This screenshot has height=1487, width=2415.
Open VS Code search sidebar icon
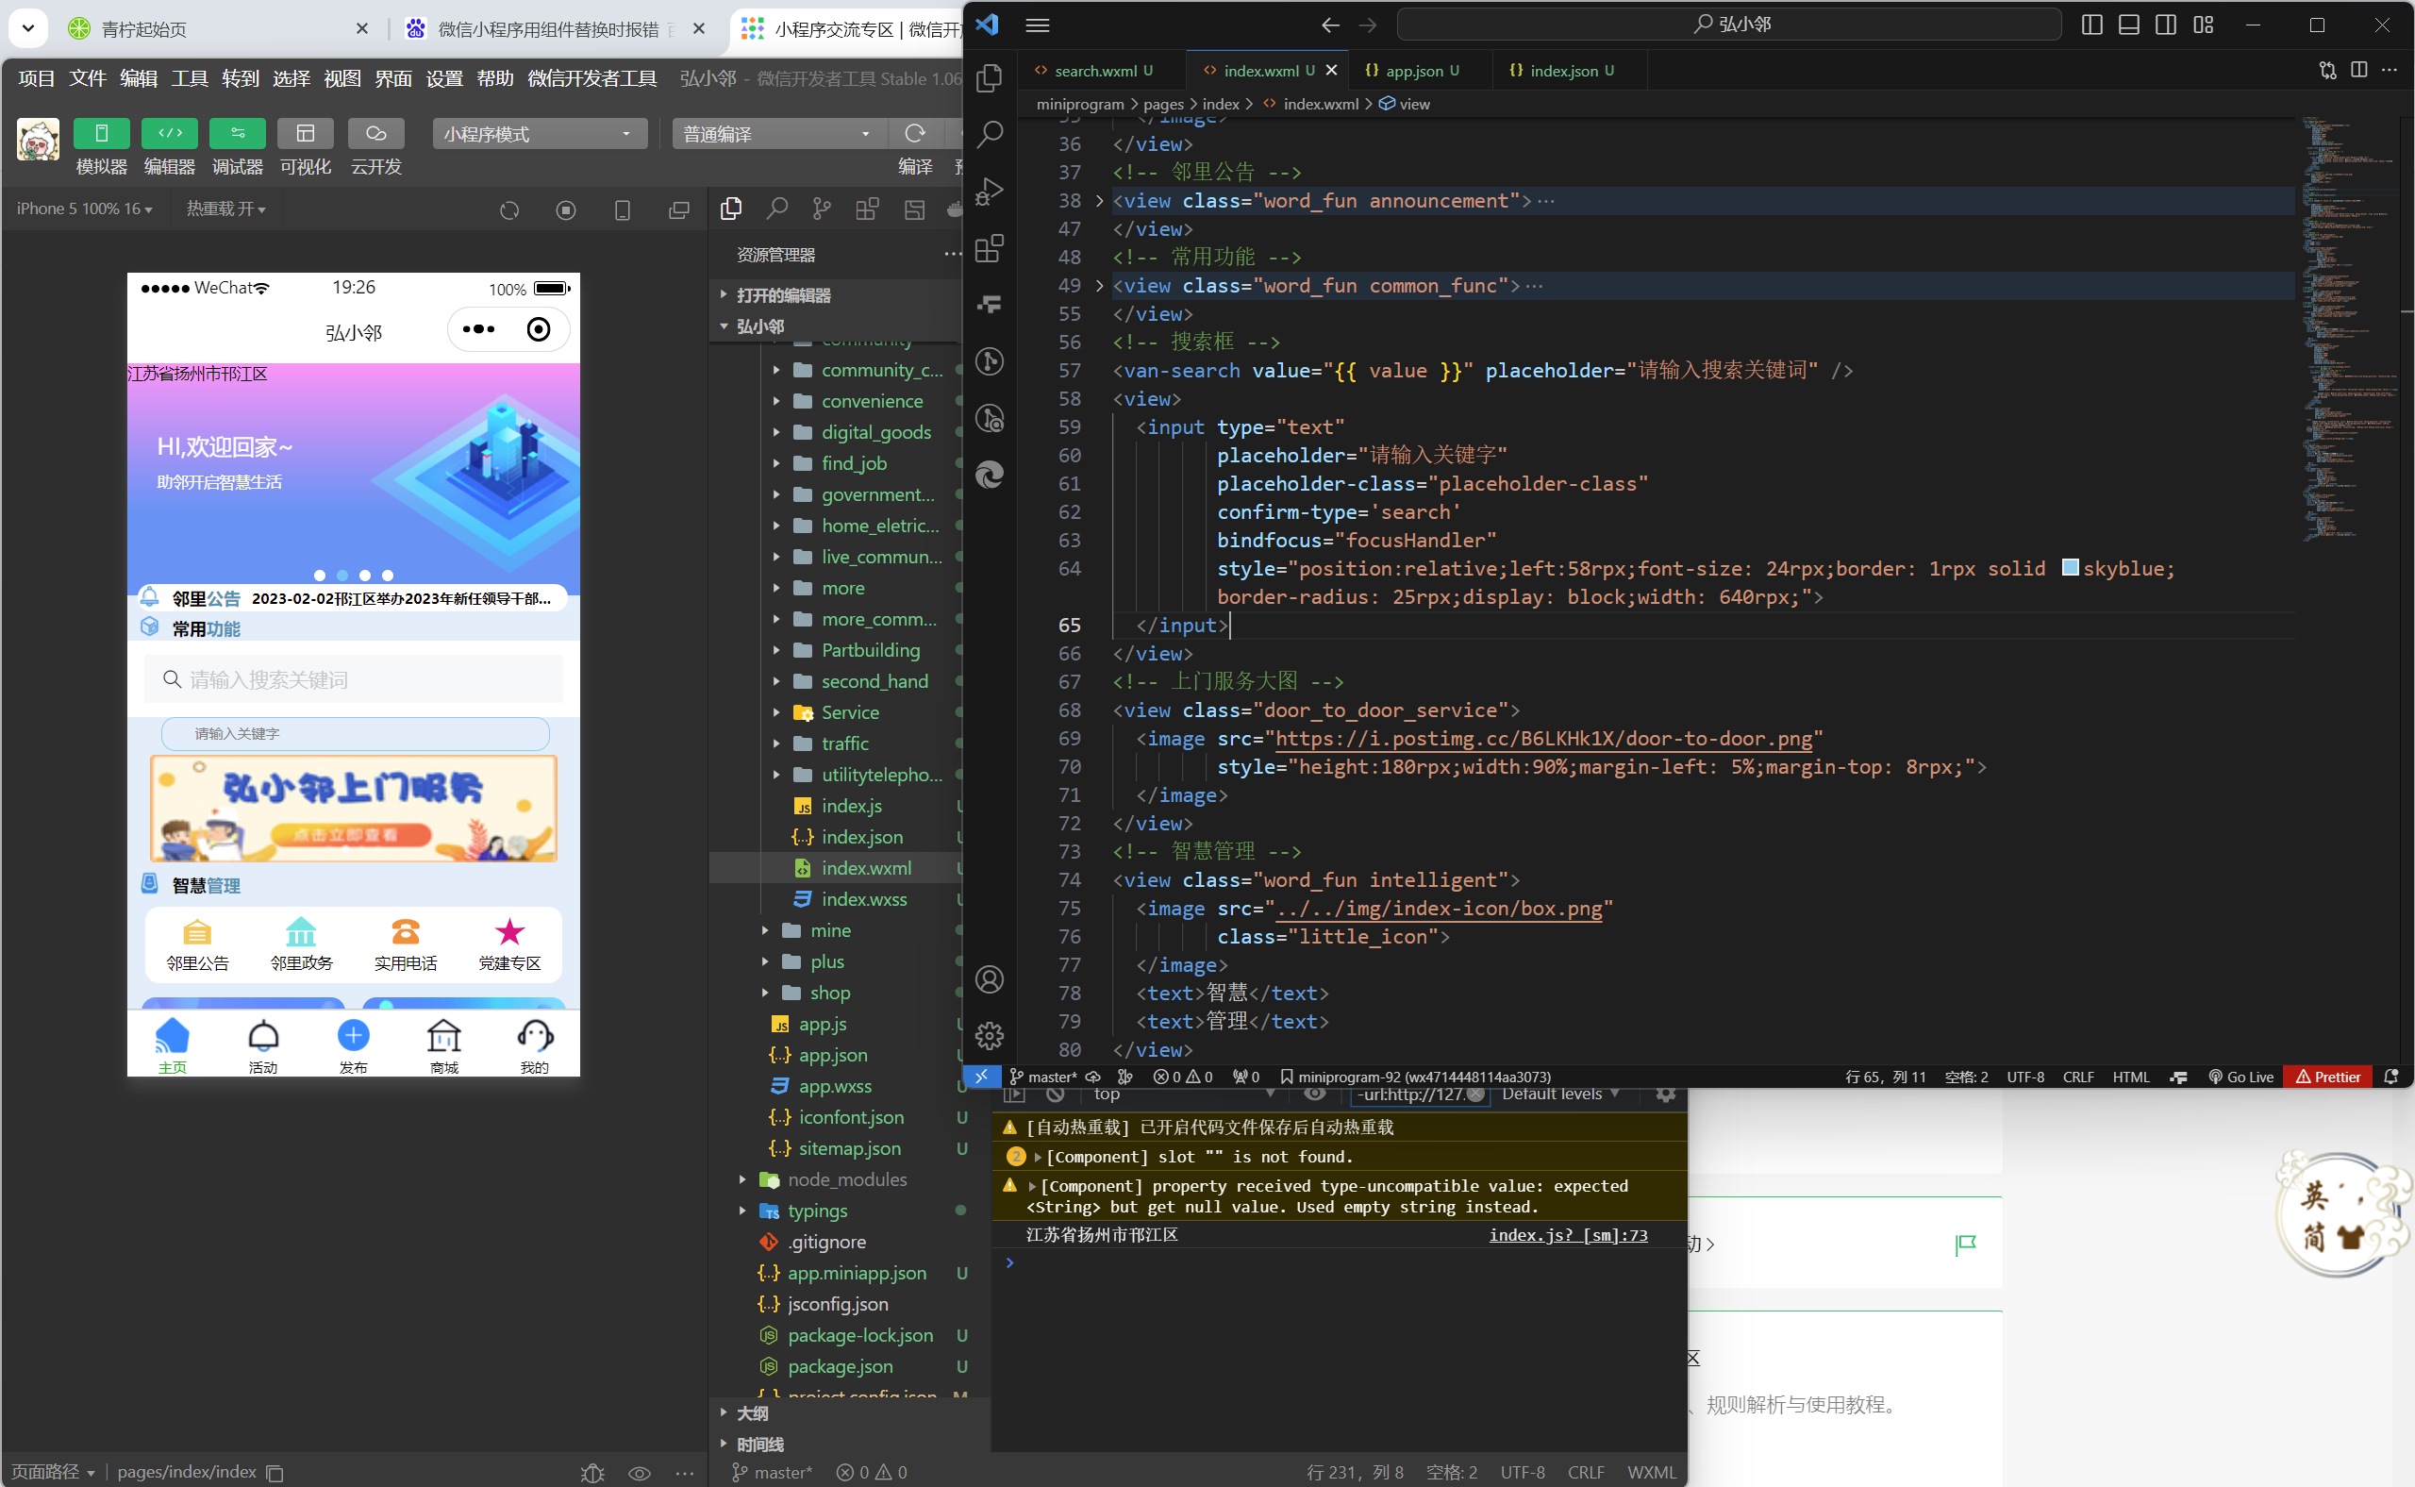(990, 135)
